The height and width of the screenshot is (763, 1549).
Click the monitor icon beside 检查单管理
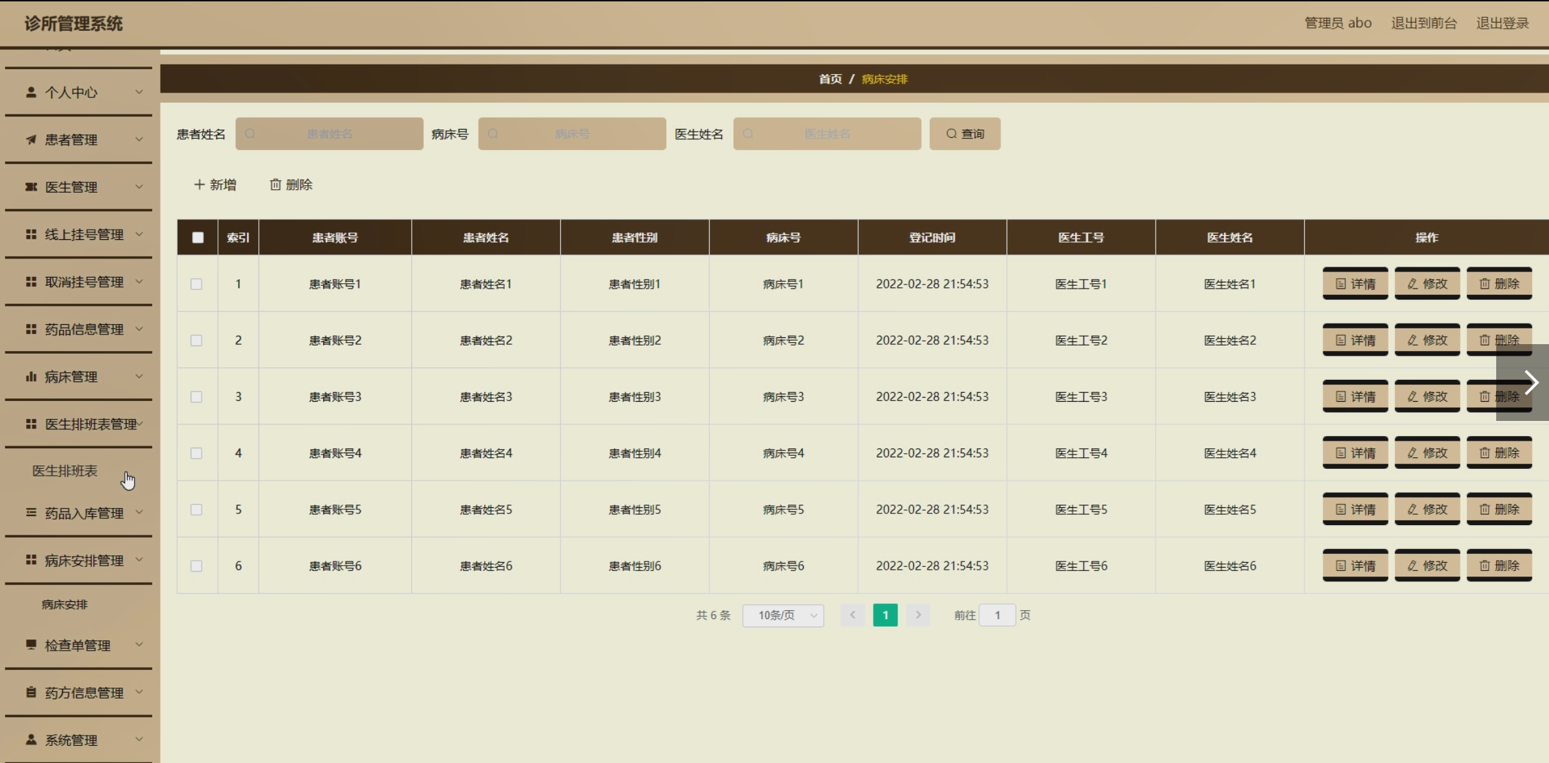(31, 644)
